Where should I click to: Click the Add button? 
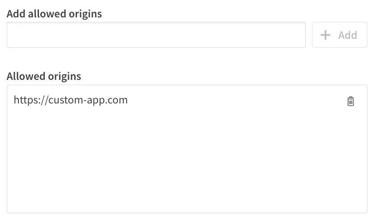(339, 35)
